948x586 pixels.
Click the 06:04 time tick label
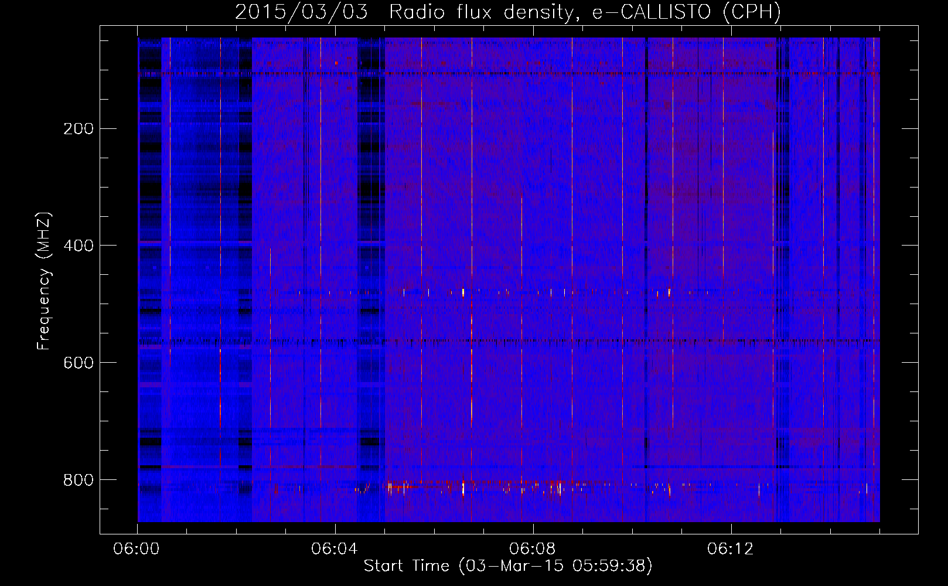click(x=335, y=549)
